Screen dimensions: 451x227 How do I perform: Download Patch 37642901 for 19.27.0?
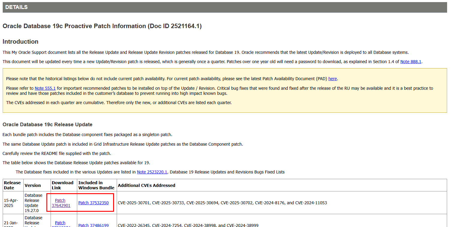click(61, 203)
